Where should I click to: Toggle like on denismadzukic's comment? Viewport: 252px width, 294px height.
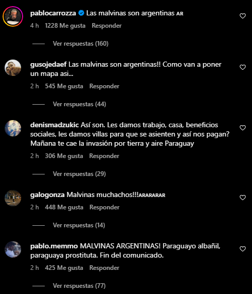243,128
